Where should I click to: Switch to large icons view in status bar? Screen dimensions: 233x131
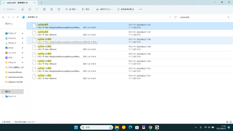click(x=230, y=122)
